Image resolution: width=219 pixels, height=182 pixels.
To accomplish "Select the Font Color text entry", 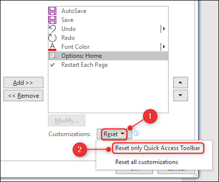I will click(x=75, y=47).
